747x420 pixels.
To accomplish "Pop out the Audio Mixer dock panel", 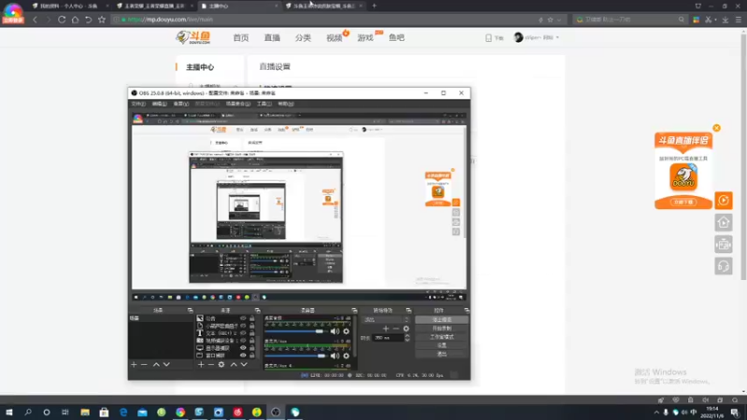I will point(354,311).
